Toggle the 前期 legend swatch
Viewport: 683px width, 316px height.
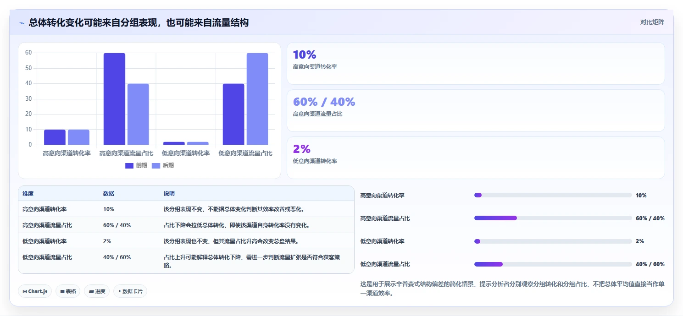[x=129, y=166]
